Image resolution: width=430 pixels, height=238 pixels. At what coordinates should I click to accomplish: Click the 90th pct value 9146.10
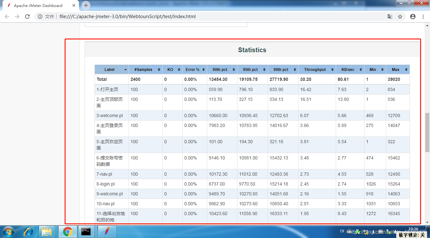coord(217,158)
